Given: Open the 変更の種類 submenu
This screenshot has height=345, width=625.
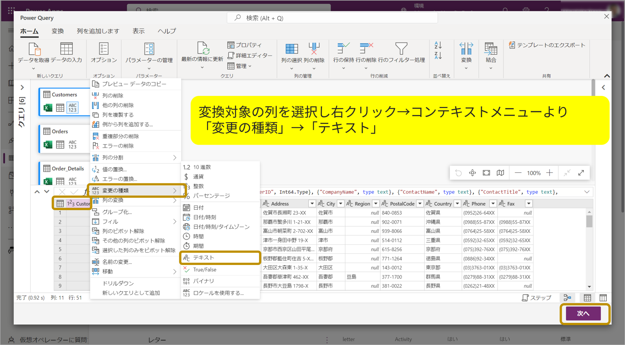Looking at the screenshot, I should point(135,191).
